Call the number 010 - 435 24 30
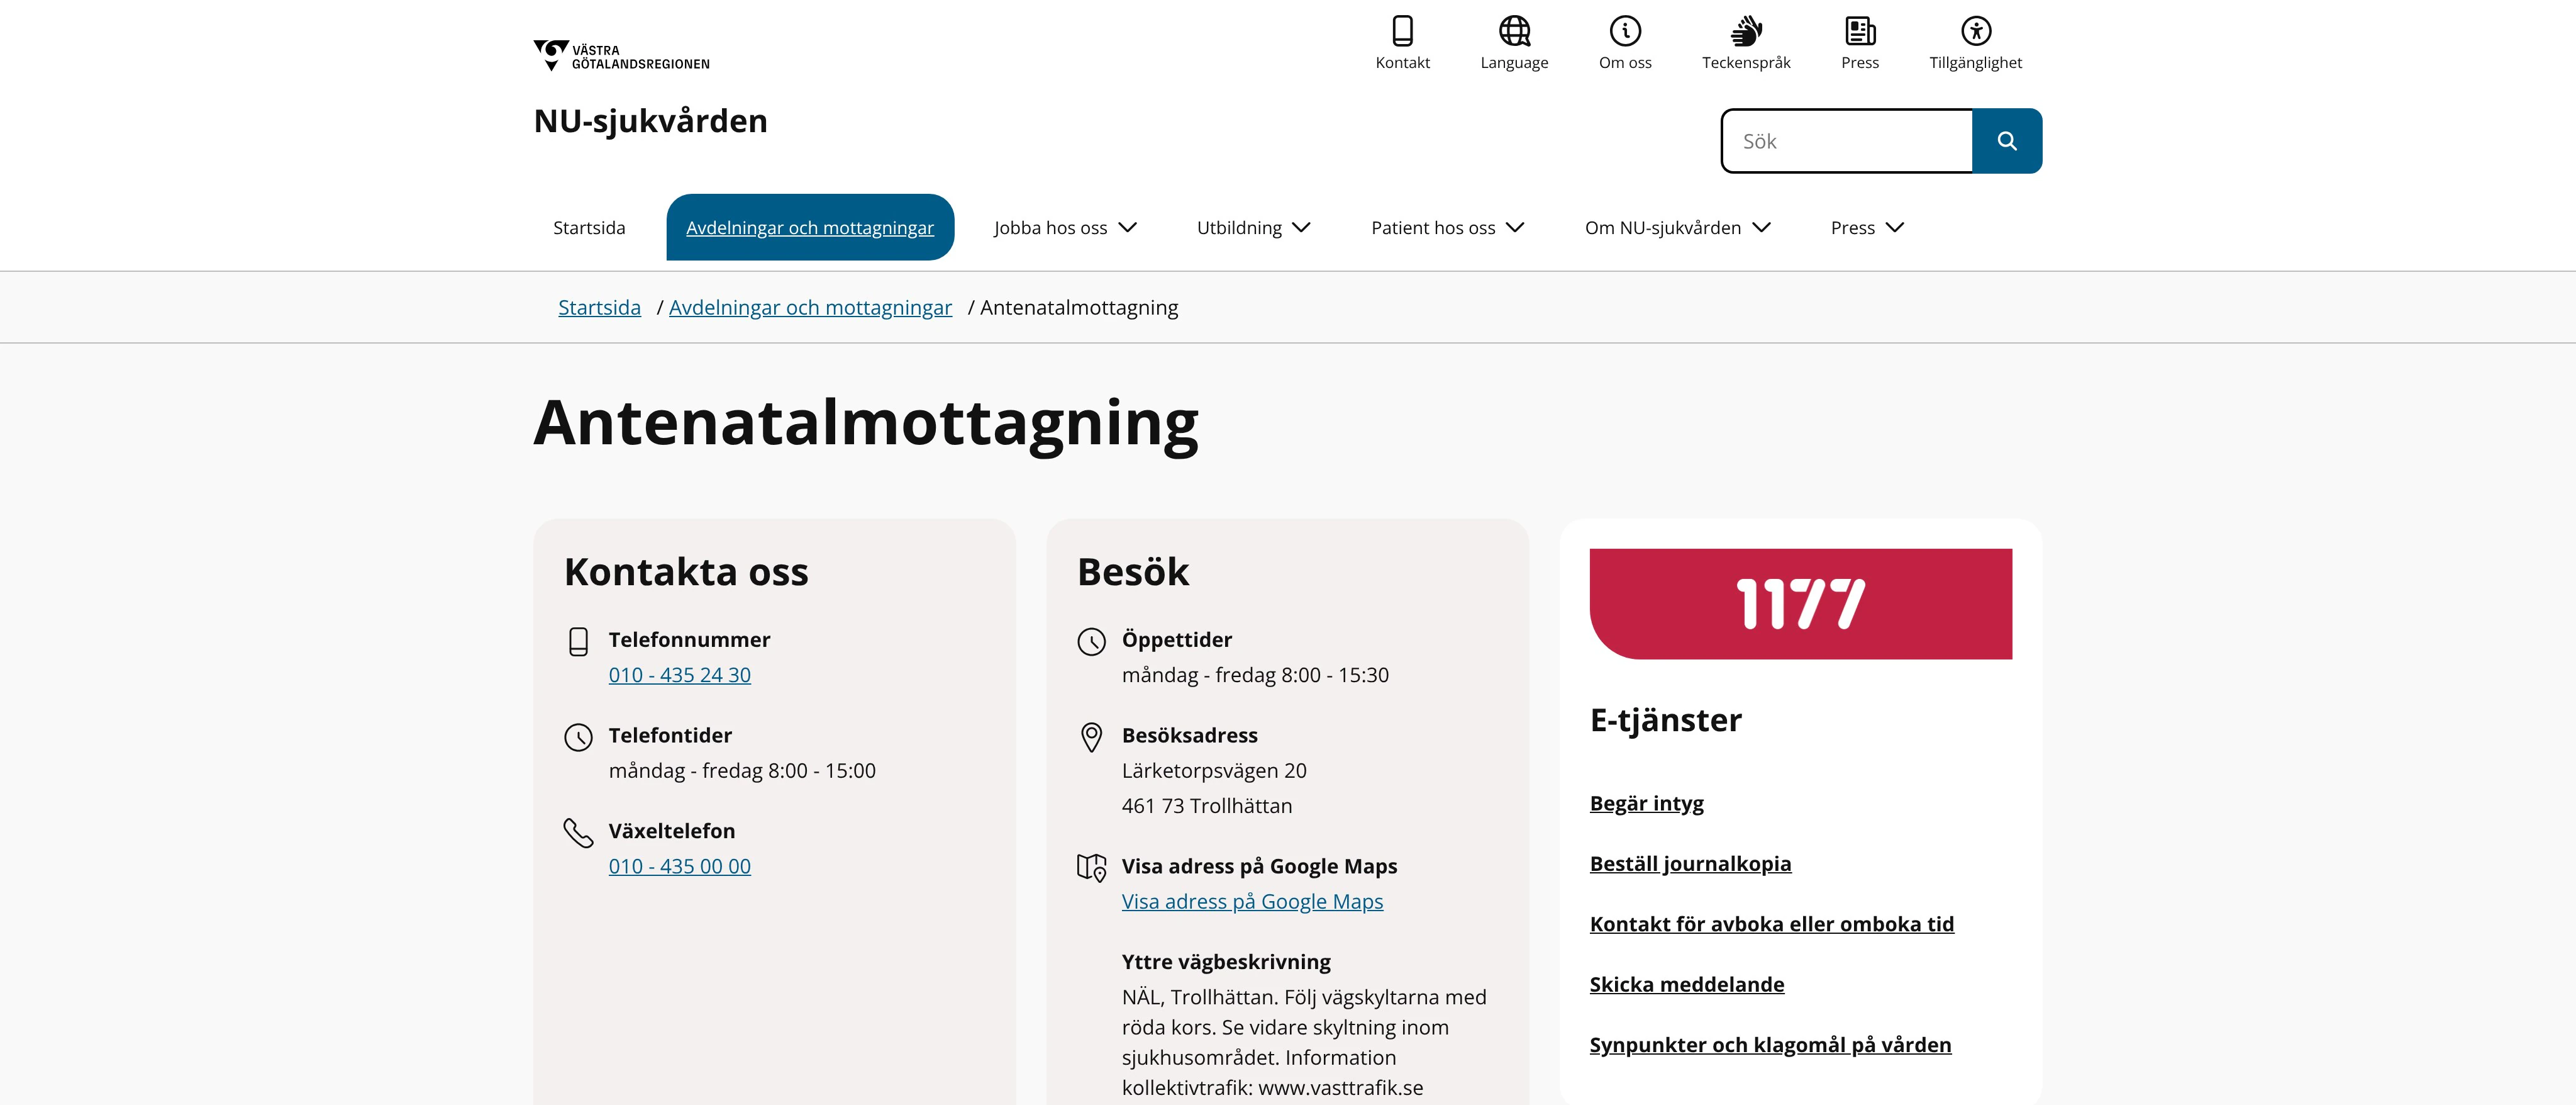Image resolution: width=2576 pixels, height=1105 pixels. (679, 676)
